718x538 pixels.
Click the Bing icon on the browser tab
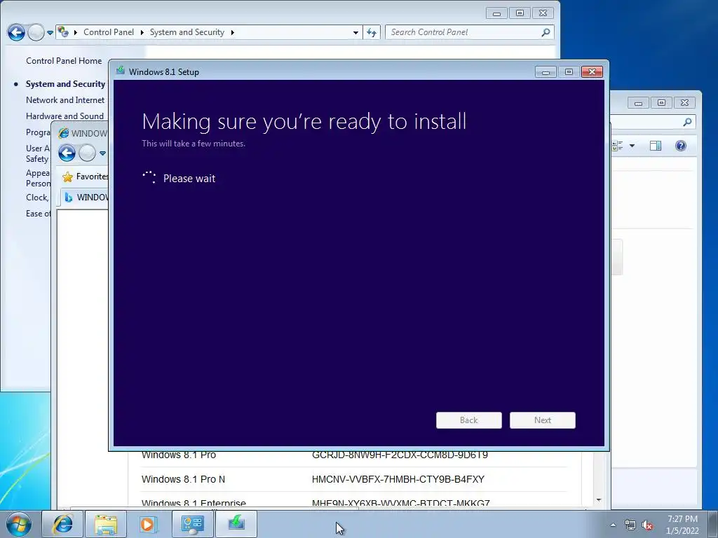(x=68, y=197)
